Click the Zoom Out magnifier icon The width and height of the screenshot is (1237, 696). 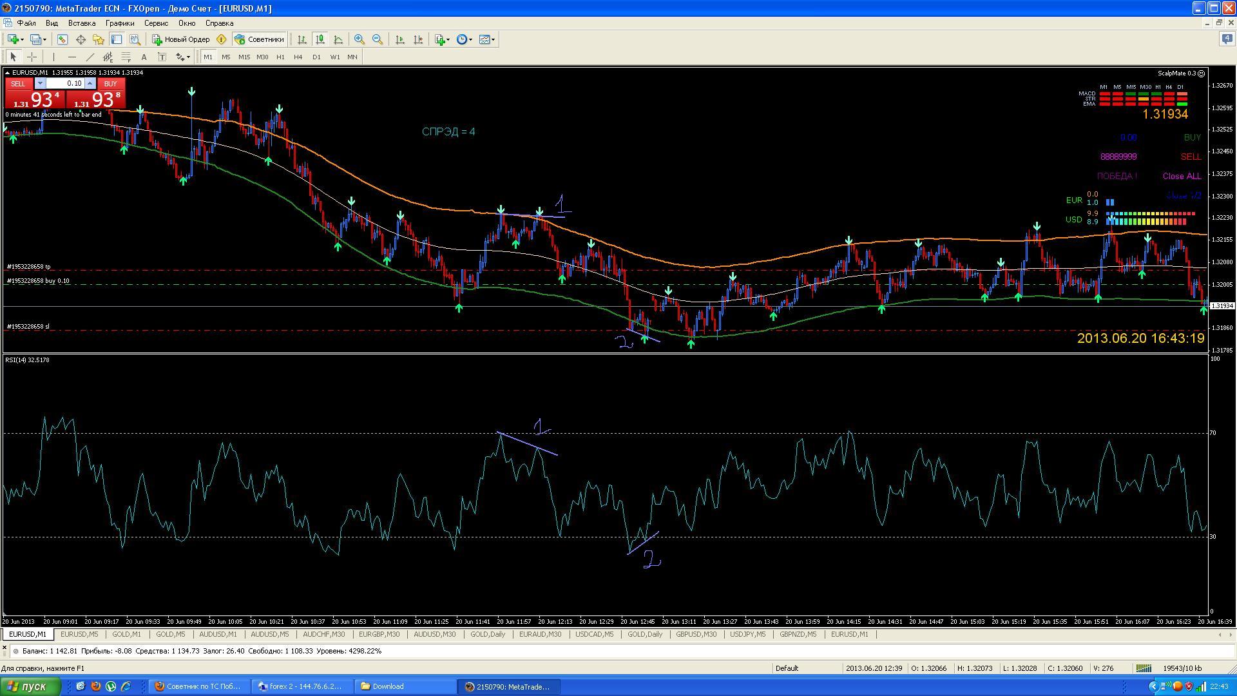(378, 39)
